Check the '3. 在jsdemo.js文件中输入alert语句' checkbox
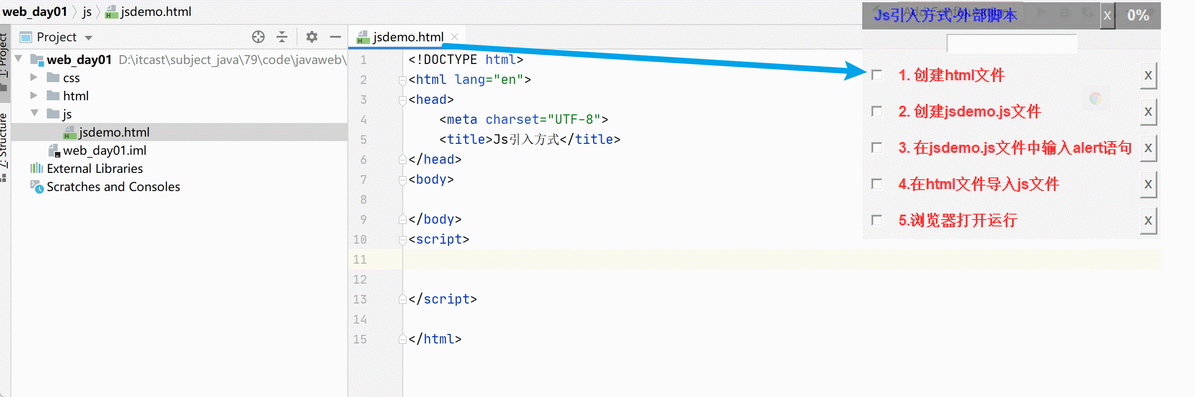The height and width of the screenshot is (397, 1195). (x=877, y=147)
